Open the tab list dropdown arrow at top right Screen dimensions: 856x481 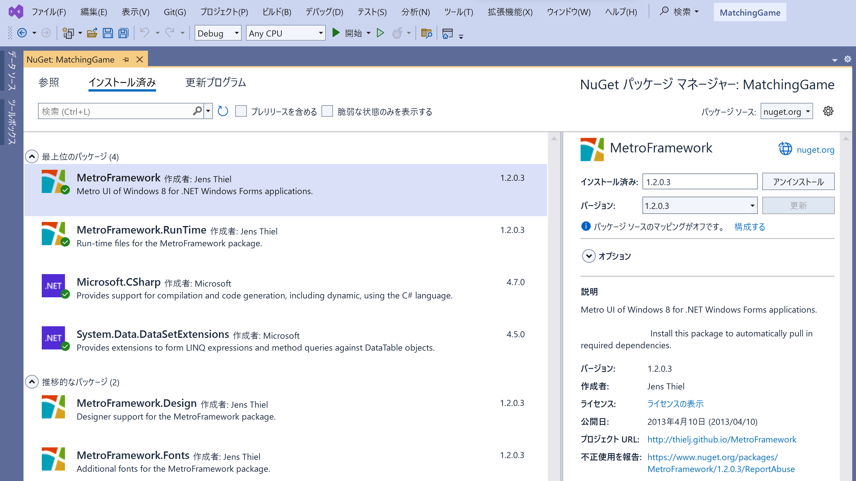[835, 60]
